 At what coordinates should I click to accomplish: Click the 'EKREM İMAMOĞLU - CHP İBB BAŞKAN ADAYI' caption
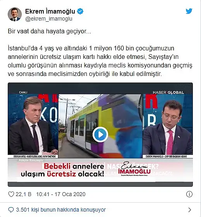coord(167,157)
